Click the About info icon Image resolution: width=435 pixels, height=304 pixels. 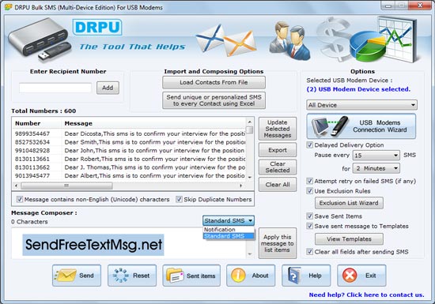tap(238, 276)
